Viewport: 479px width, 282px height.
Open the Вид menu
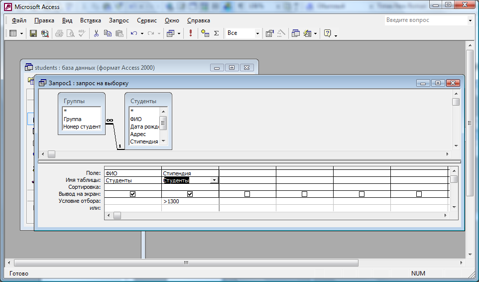67,20
